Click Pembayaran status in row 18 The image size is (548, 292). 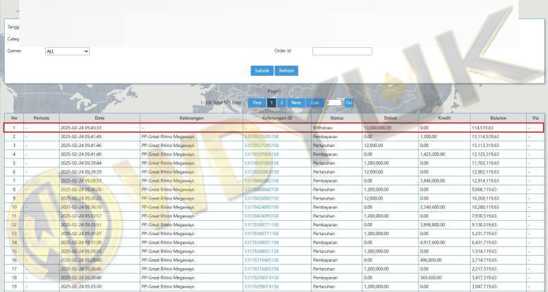[x=325, y=278]
